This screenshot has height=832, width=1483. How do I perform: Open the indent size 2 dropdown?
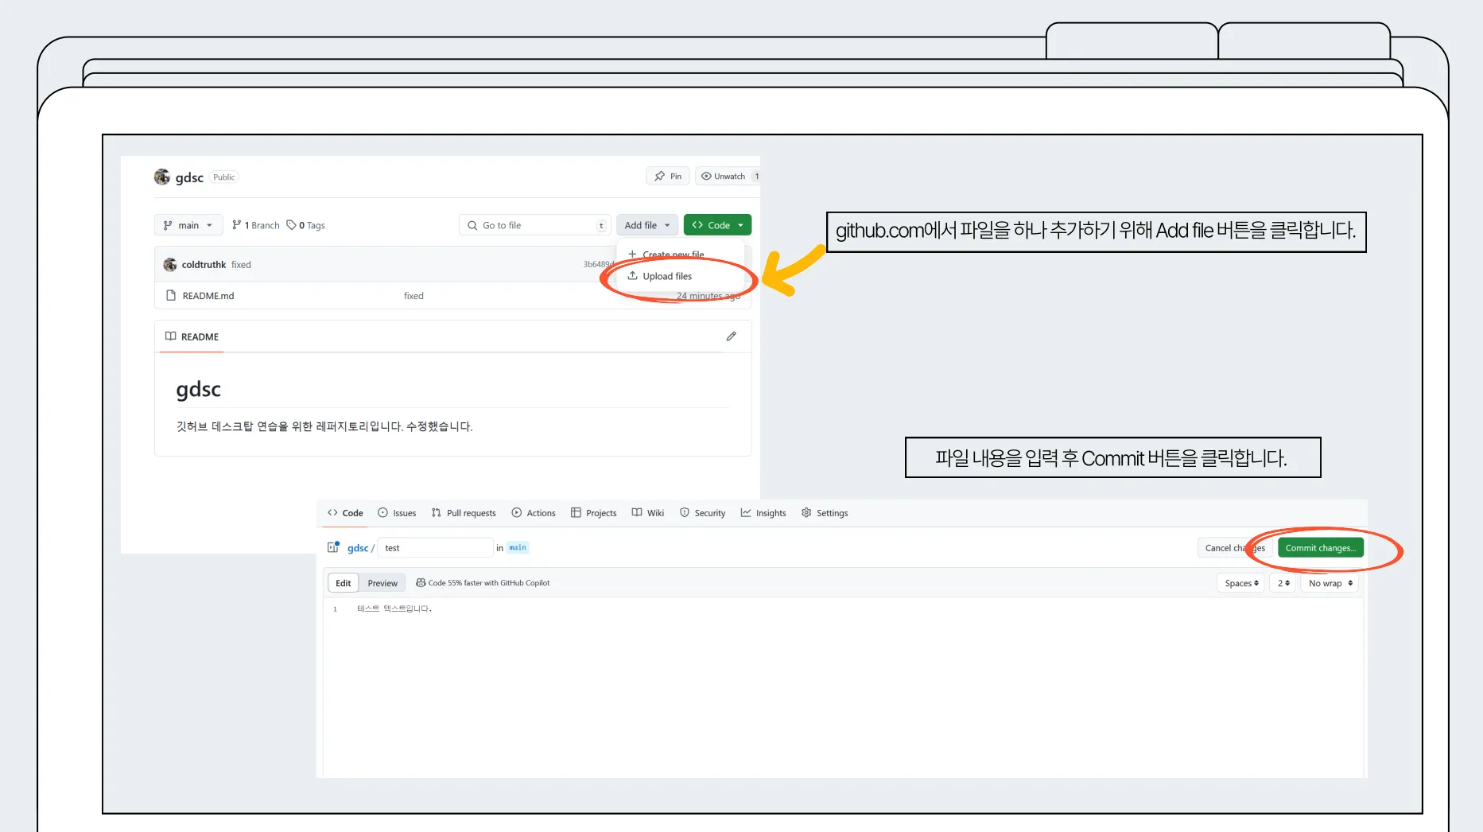[x=1283, y=583]
